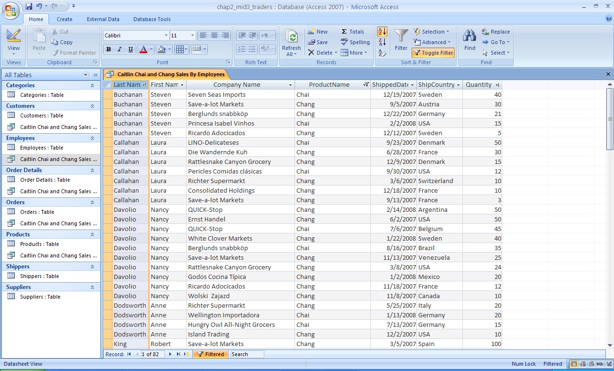Open Access Help question mark

pyautogui.click(x=609, y=19)
